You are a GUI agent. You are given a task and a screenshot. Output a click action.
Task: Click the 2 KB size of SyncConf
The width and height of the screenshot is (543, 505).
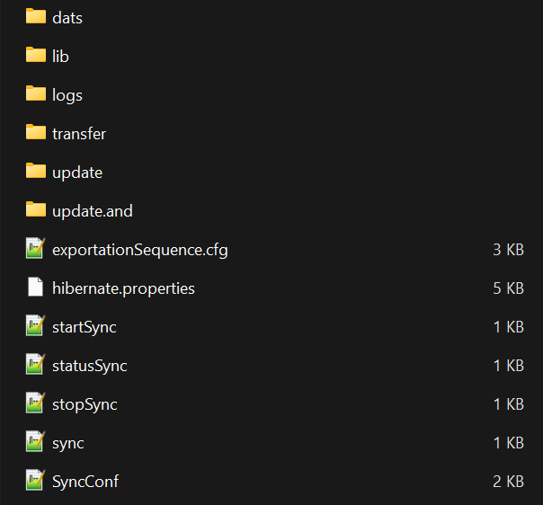click(508, 482)
